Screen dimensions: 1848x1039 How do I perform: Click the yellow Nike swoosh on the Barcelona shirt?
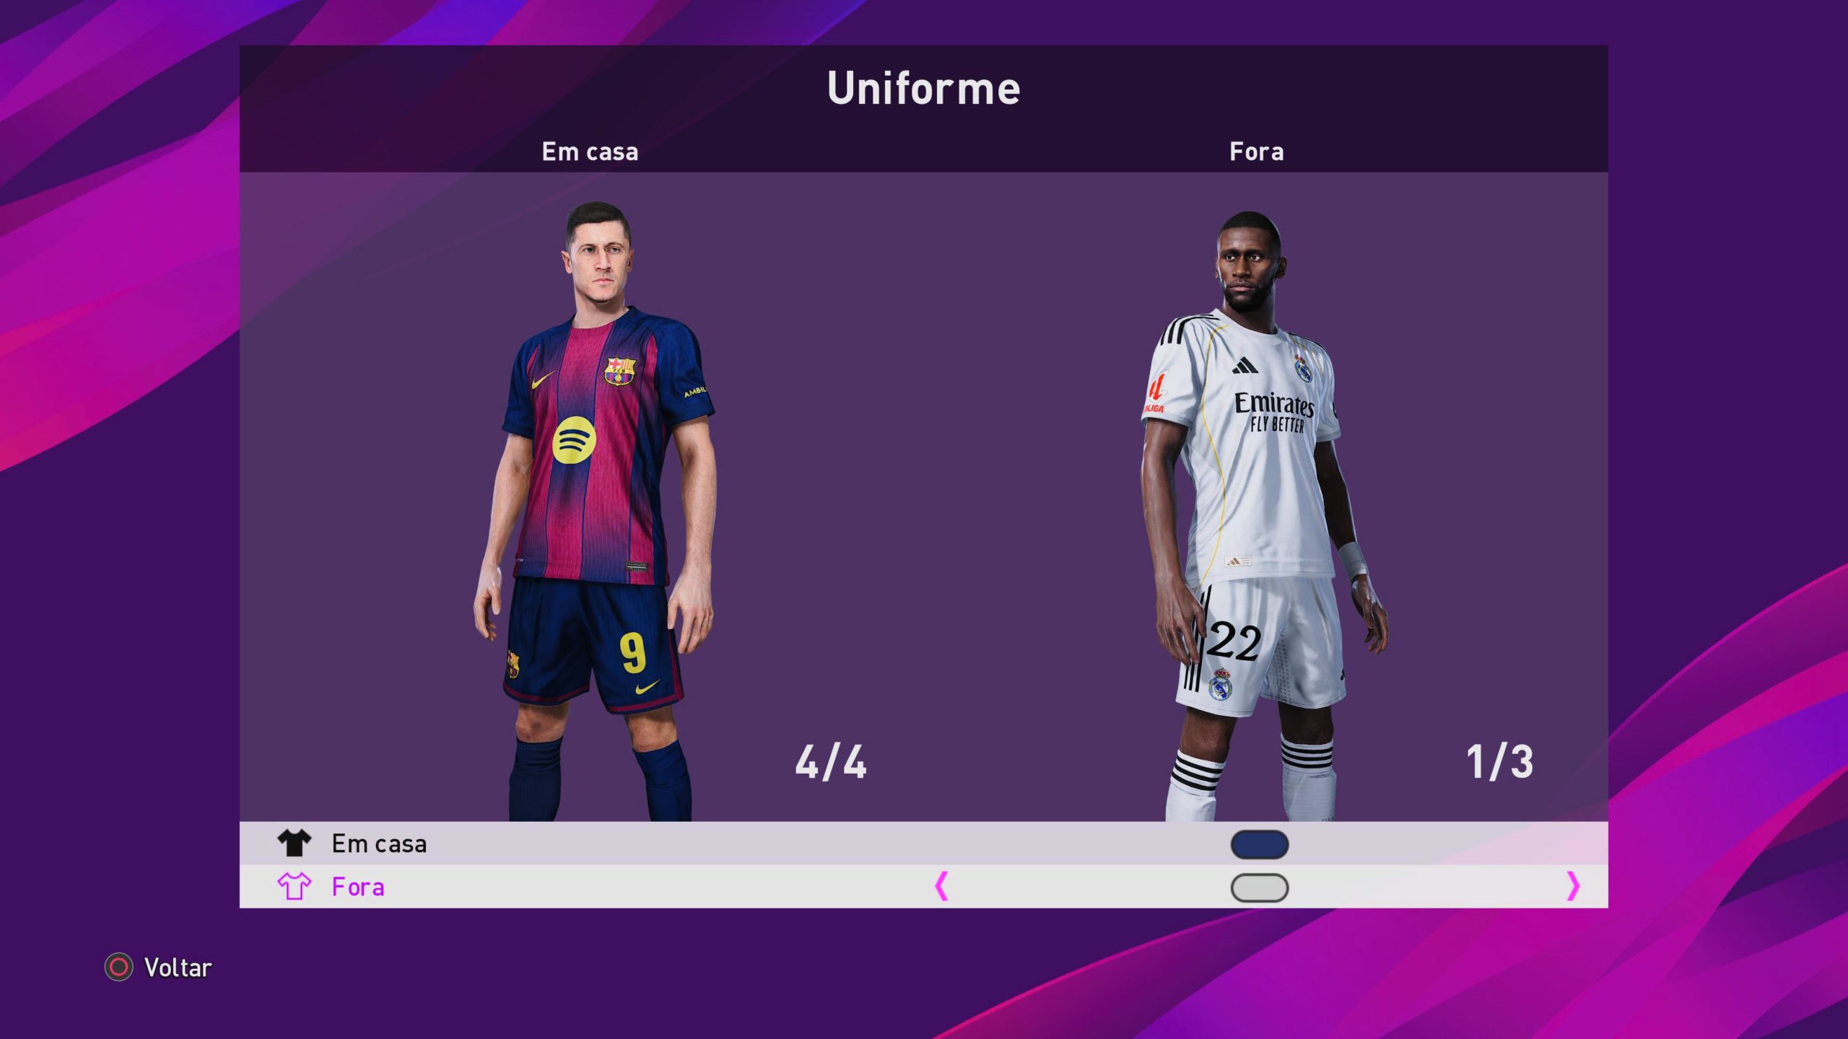pyautogui.click(x=543, y=380)
